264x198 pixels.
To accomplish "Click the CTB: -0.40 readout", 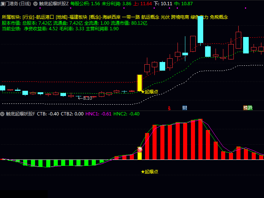I will pos(48,114).
